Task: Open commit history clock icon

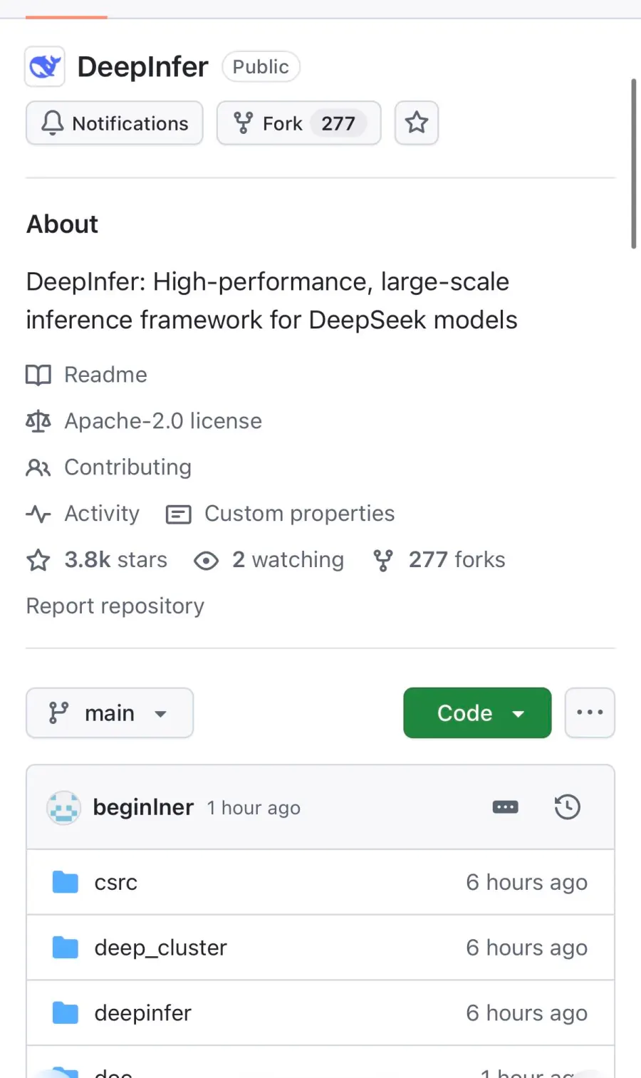Action: 568,807
